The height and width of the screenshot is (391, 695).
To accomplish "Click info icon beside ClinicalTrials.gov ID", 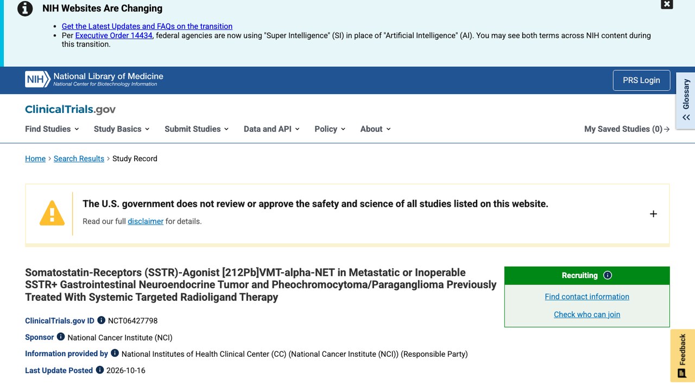I will [x=101, y=320].
